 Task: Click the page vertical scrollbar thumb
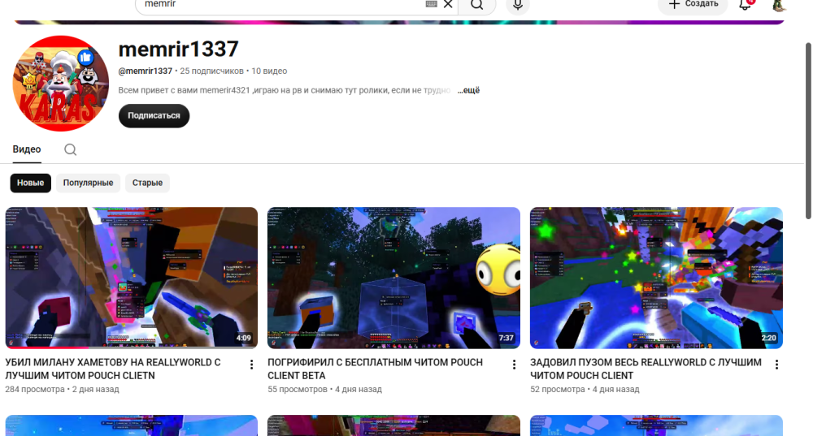click(x=808, y=131)
